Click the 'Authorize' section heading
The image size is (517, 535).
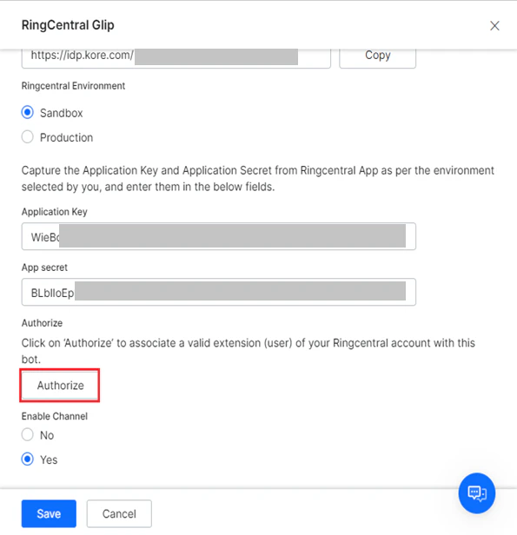(42, 323)
